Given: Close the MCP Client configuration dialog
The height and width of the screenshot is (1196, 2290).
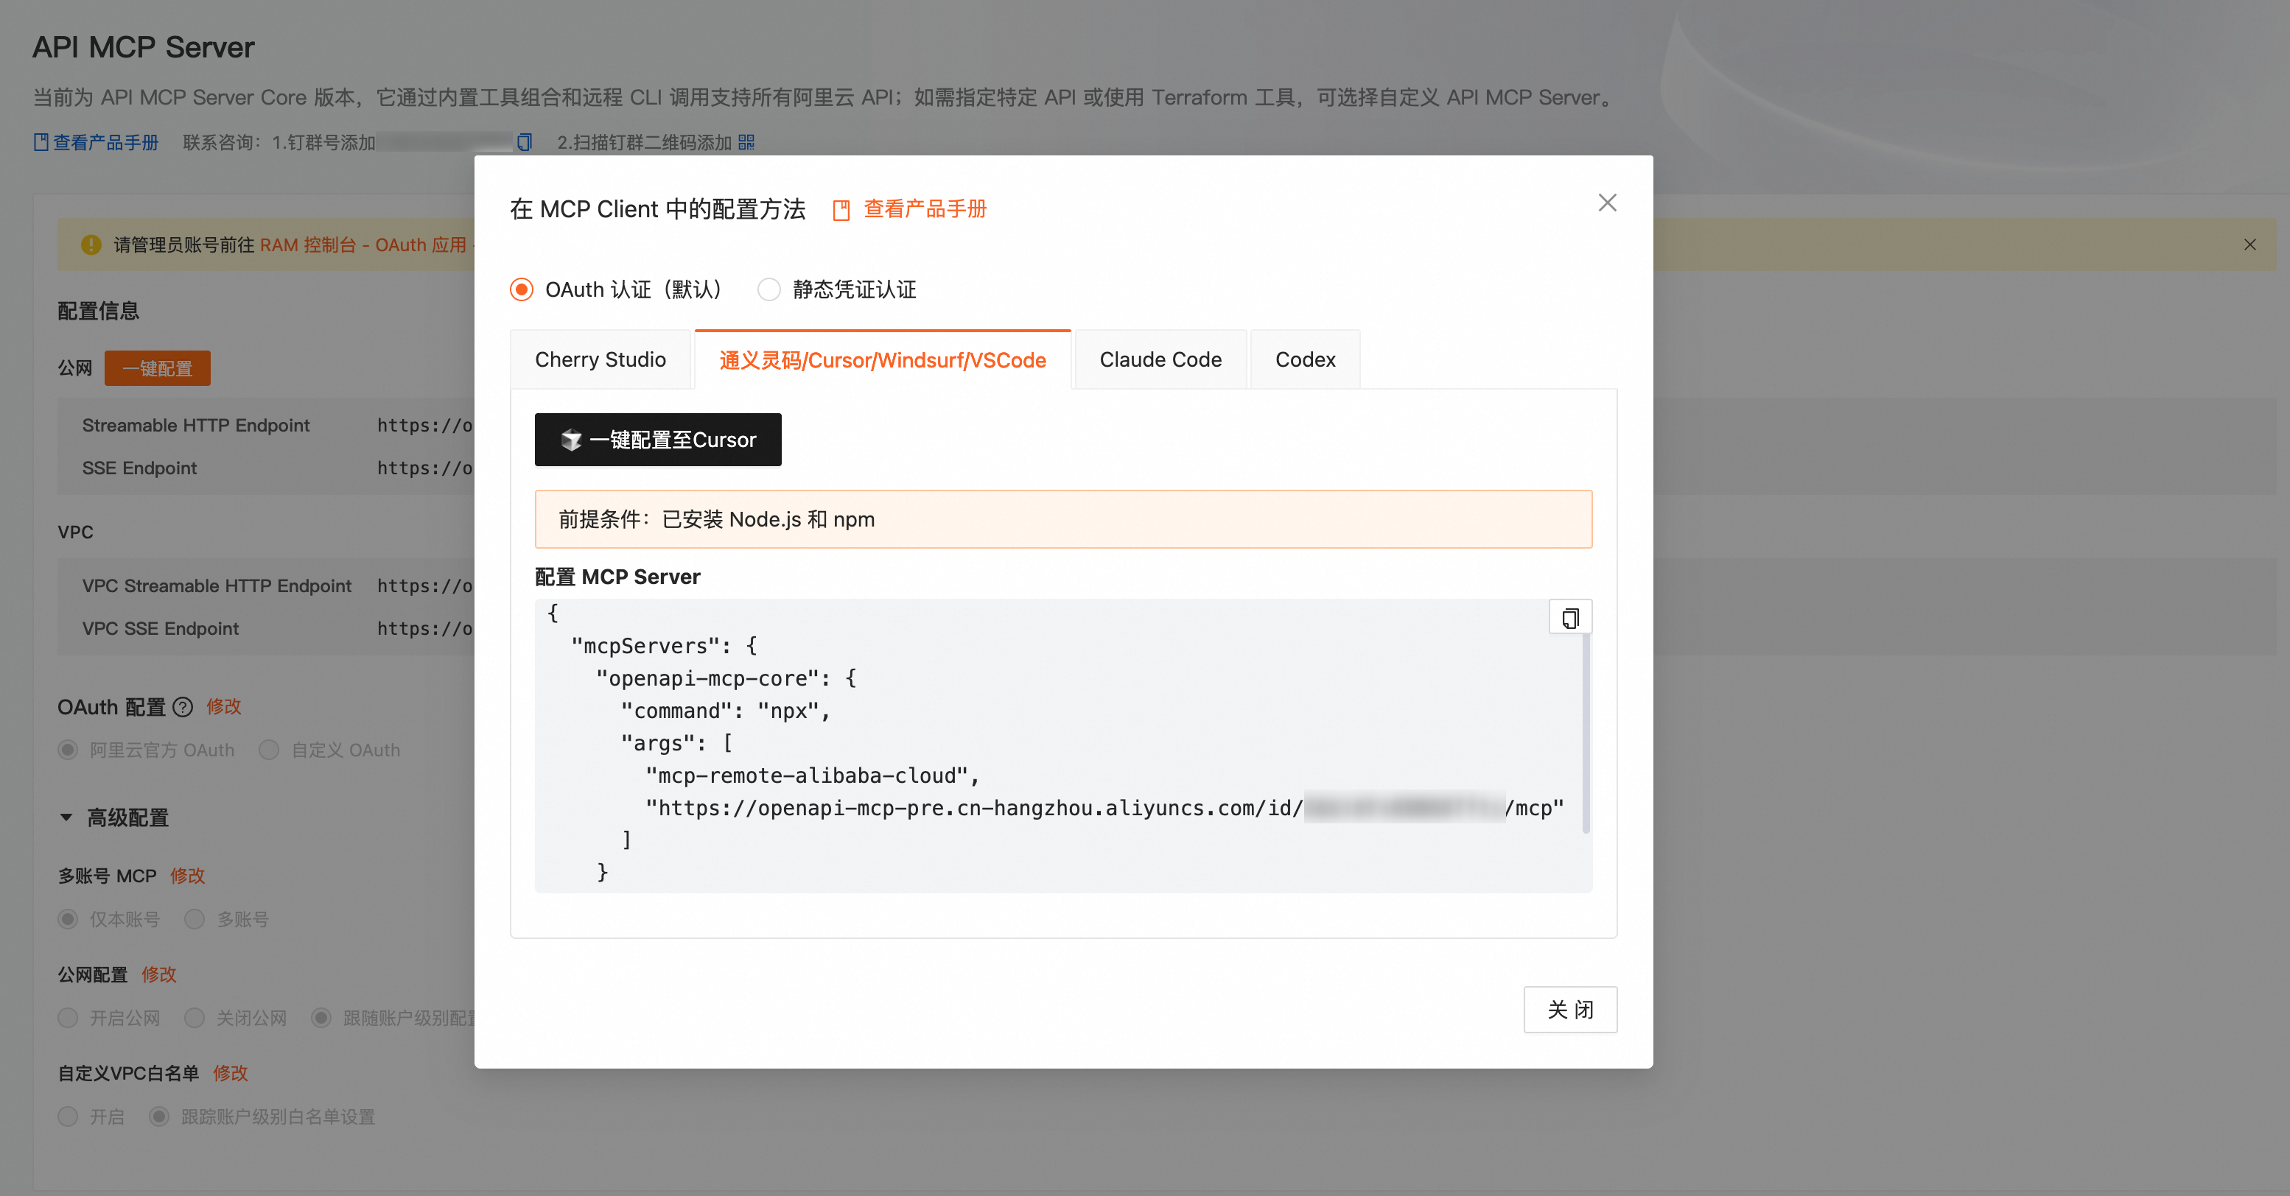Looking at the screenshot, I should [x=1606, y=203].
